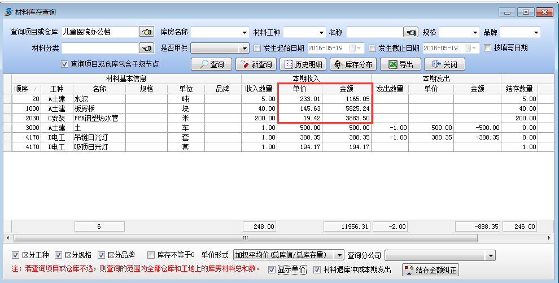Open the 单价形式 dropdown list
The height and width of the screenshot is (283, 559).
(339, 255)
